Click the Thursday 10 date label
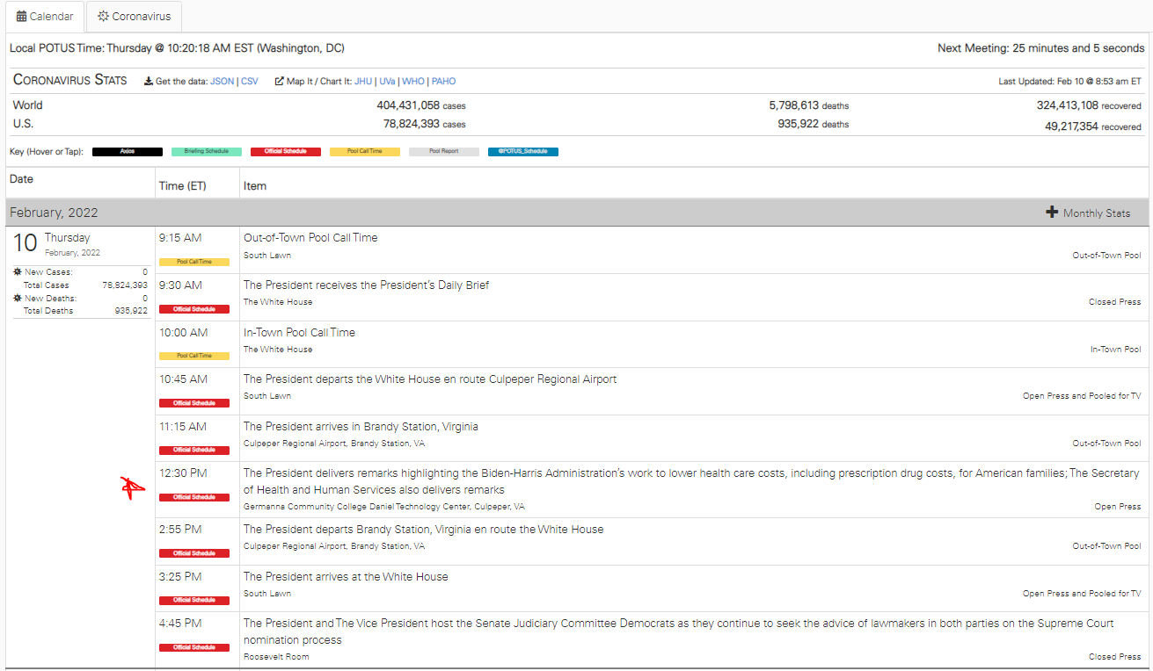The image size is (1153, 671). coord(55,243)
